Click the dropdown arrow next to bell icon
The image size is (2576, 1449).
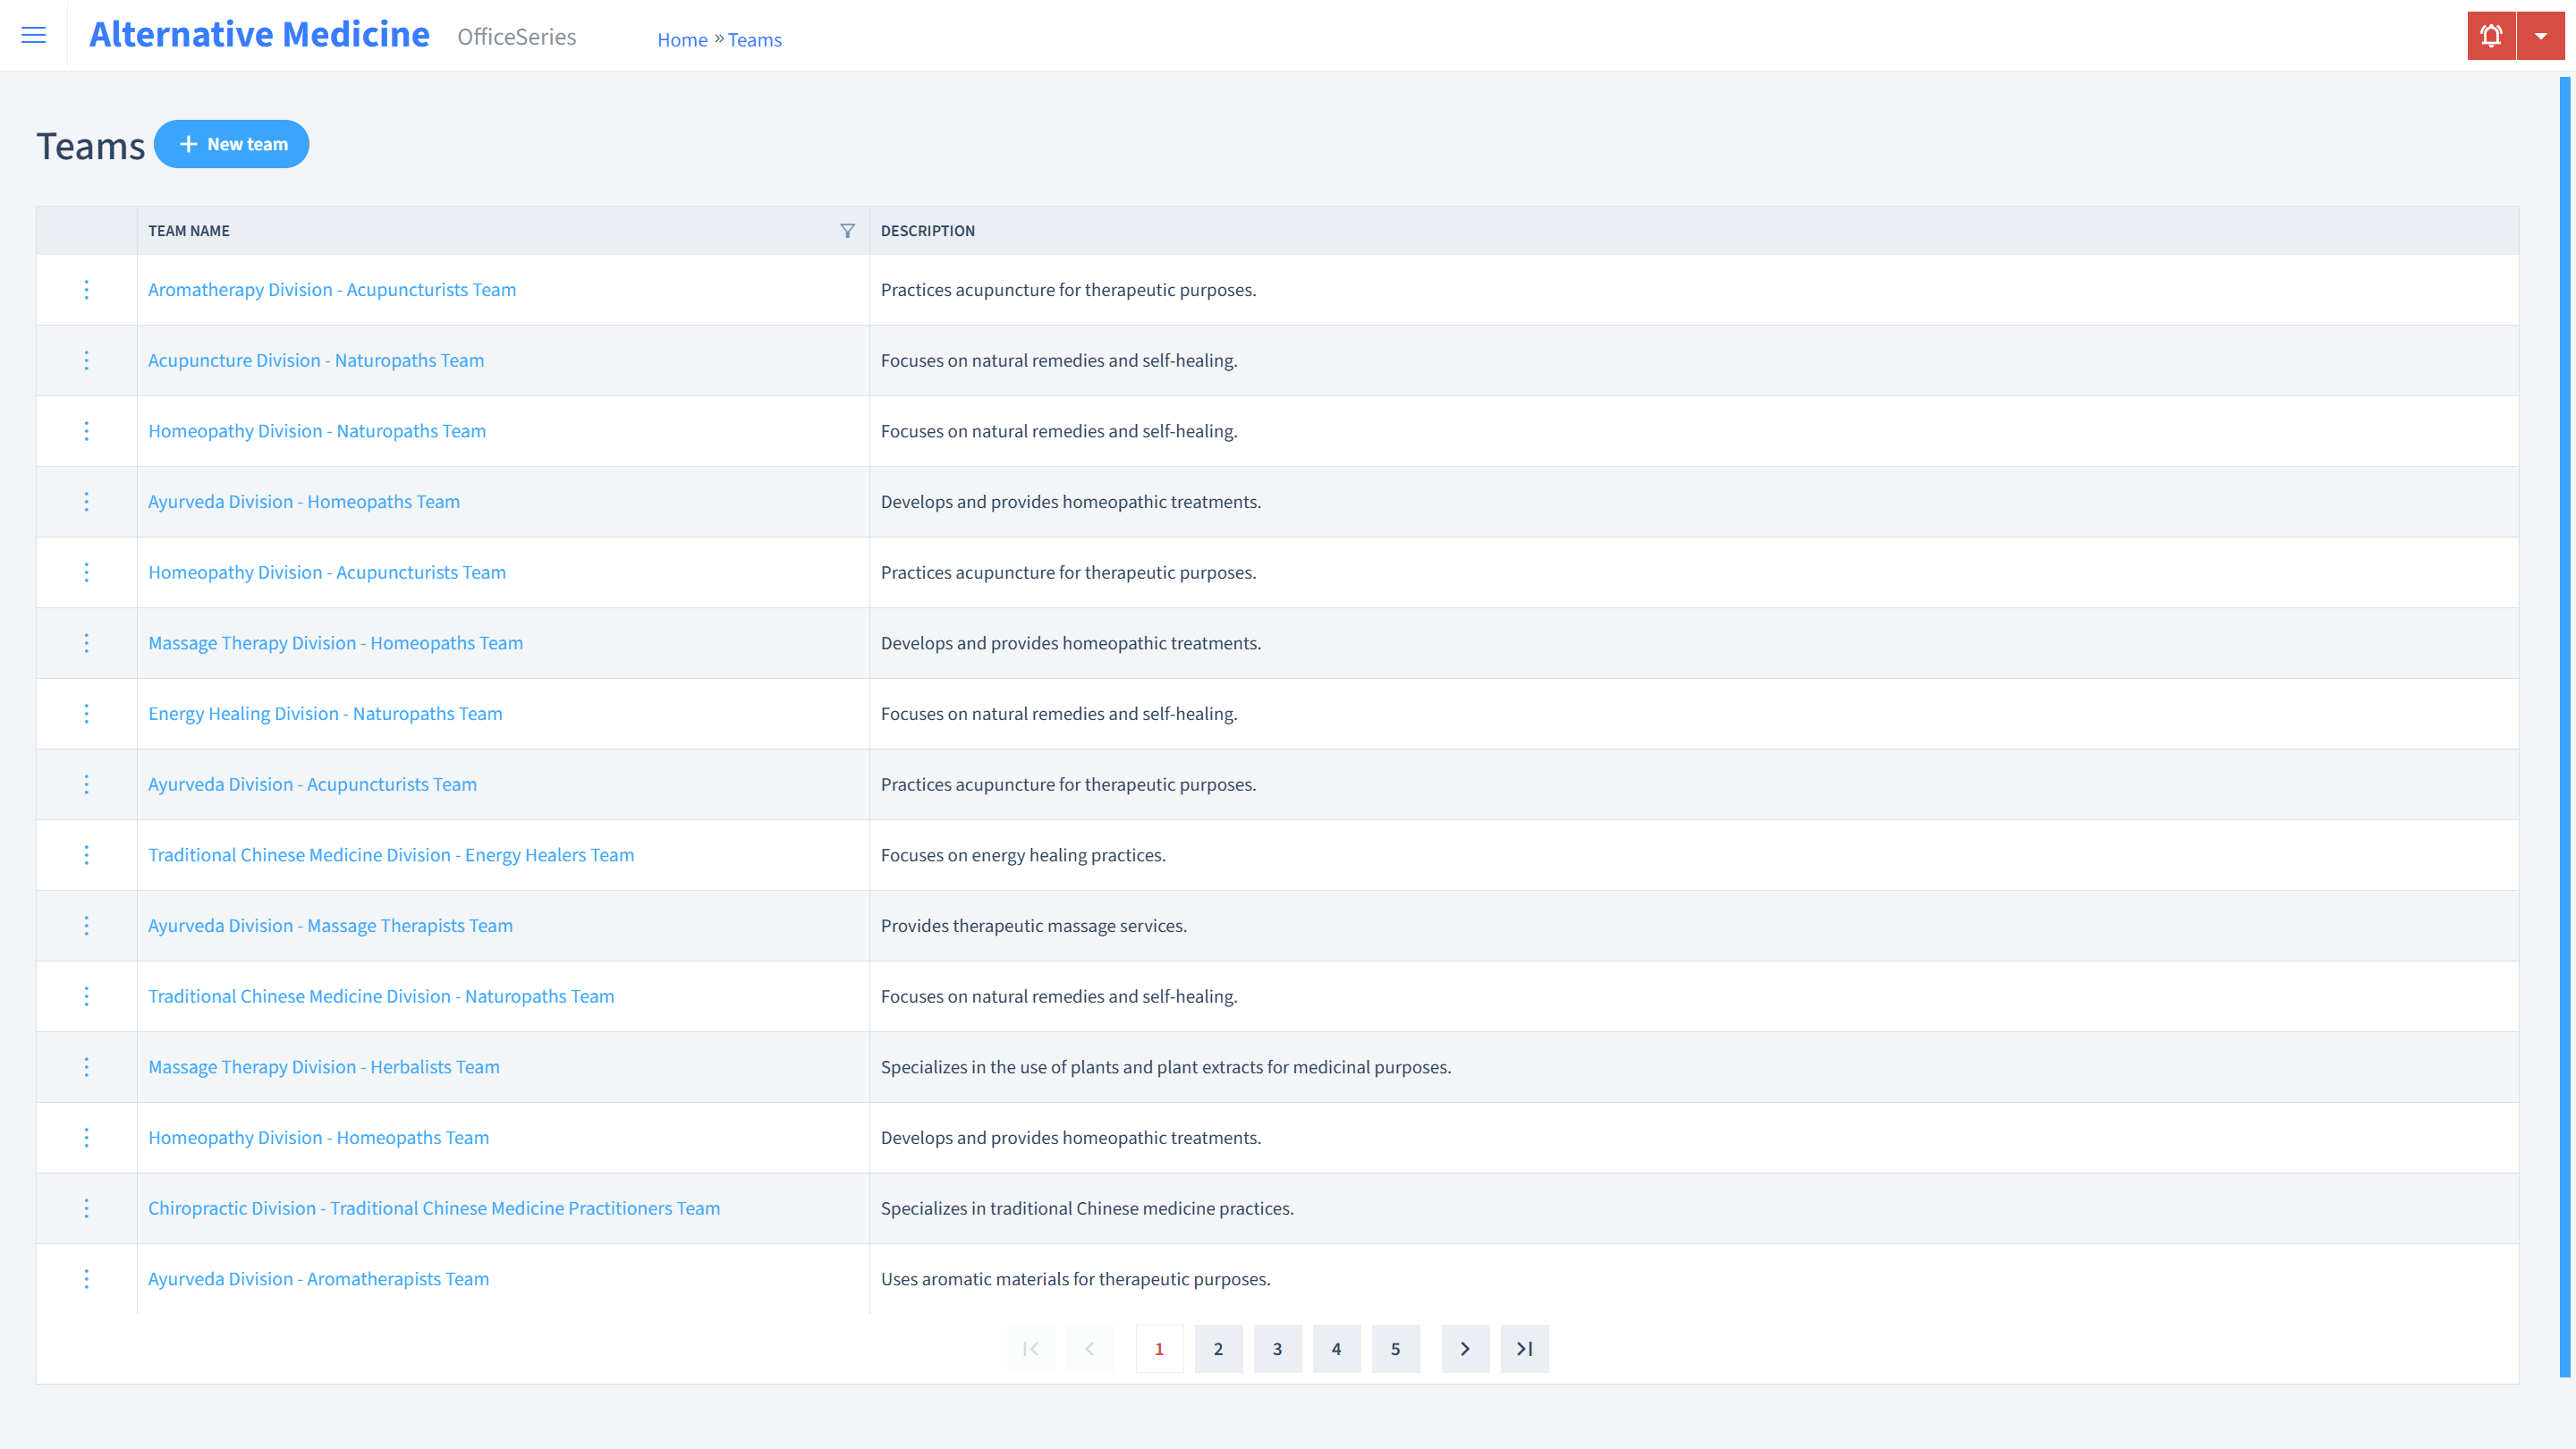2540,36
